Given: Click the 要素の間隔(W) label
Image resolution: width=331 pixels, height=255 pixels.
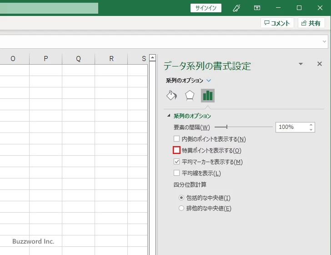Looking at the screenshot, I should (192, 127).
